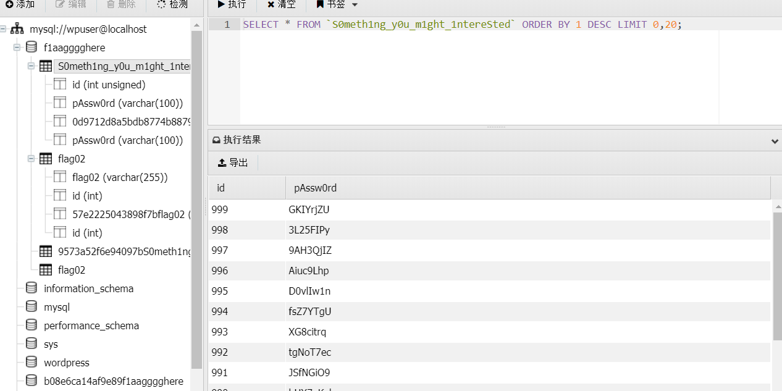Screen dimensions: 782x391
Task: Collapse the flag02 table expander
Action: tap(32, 159)
